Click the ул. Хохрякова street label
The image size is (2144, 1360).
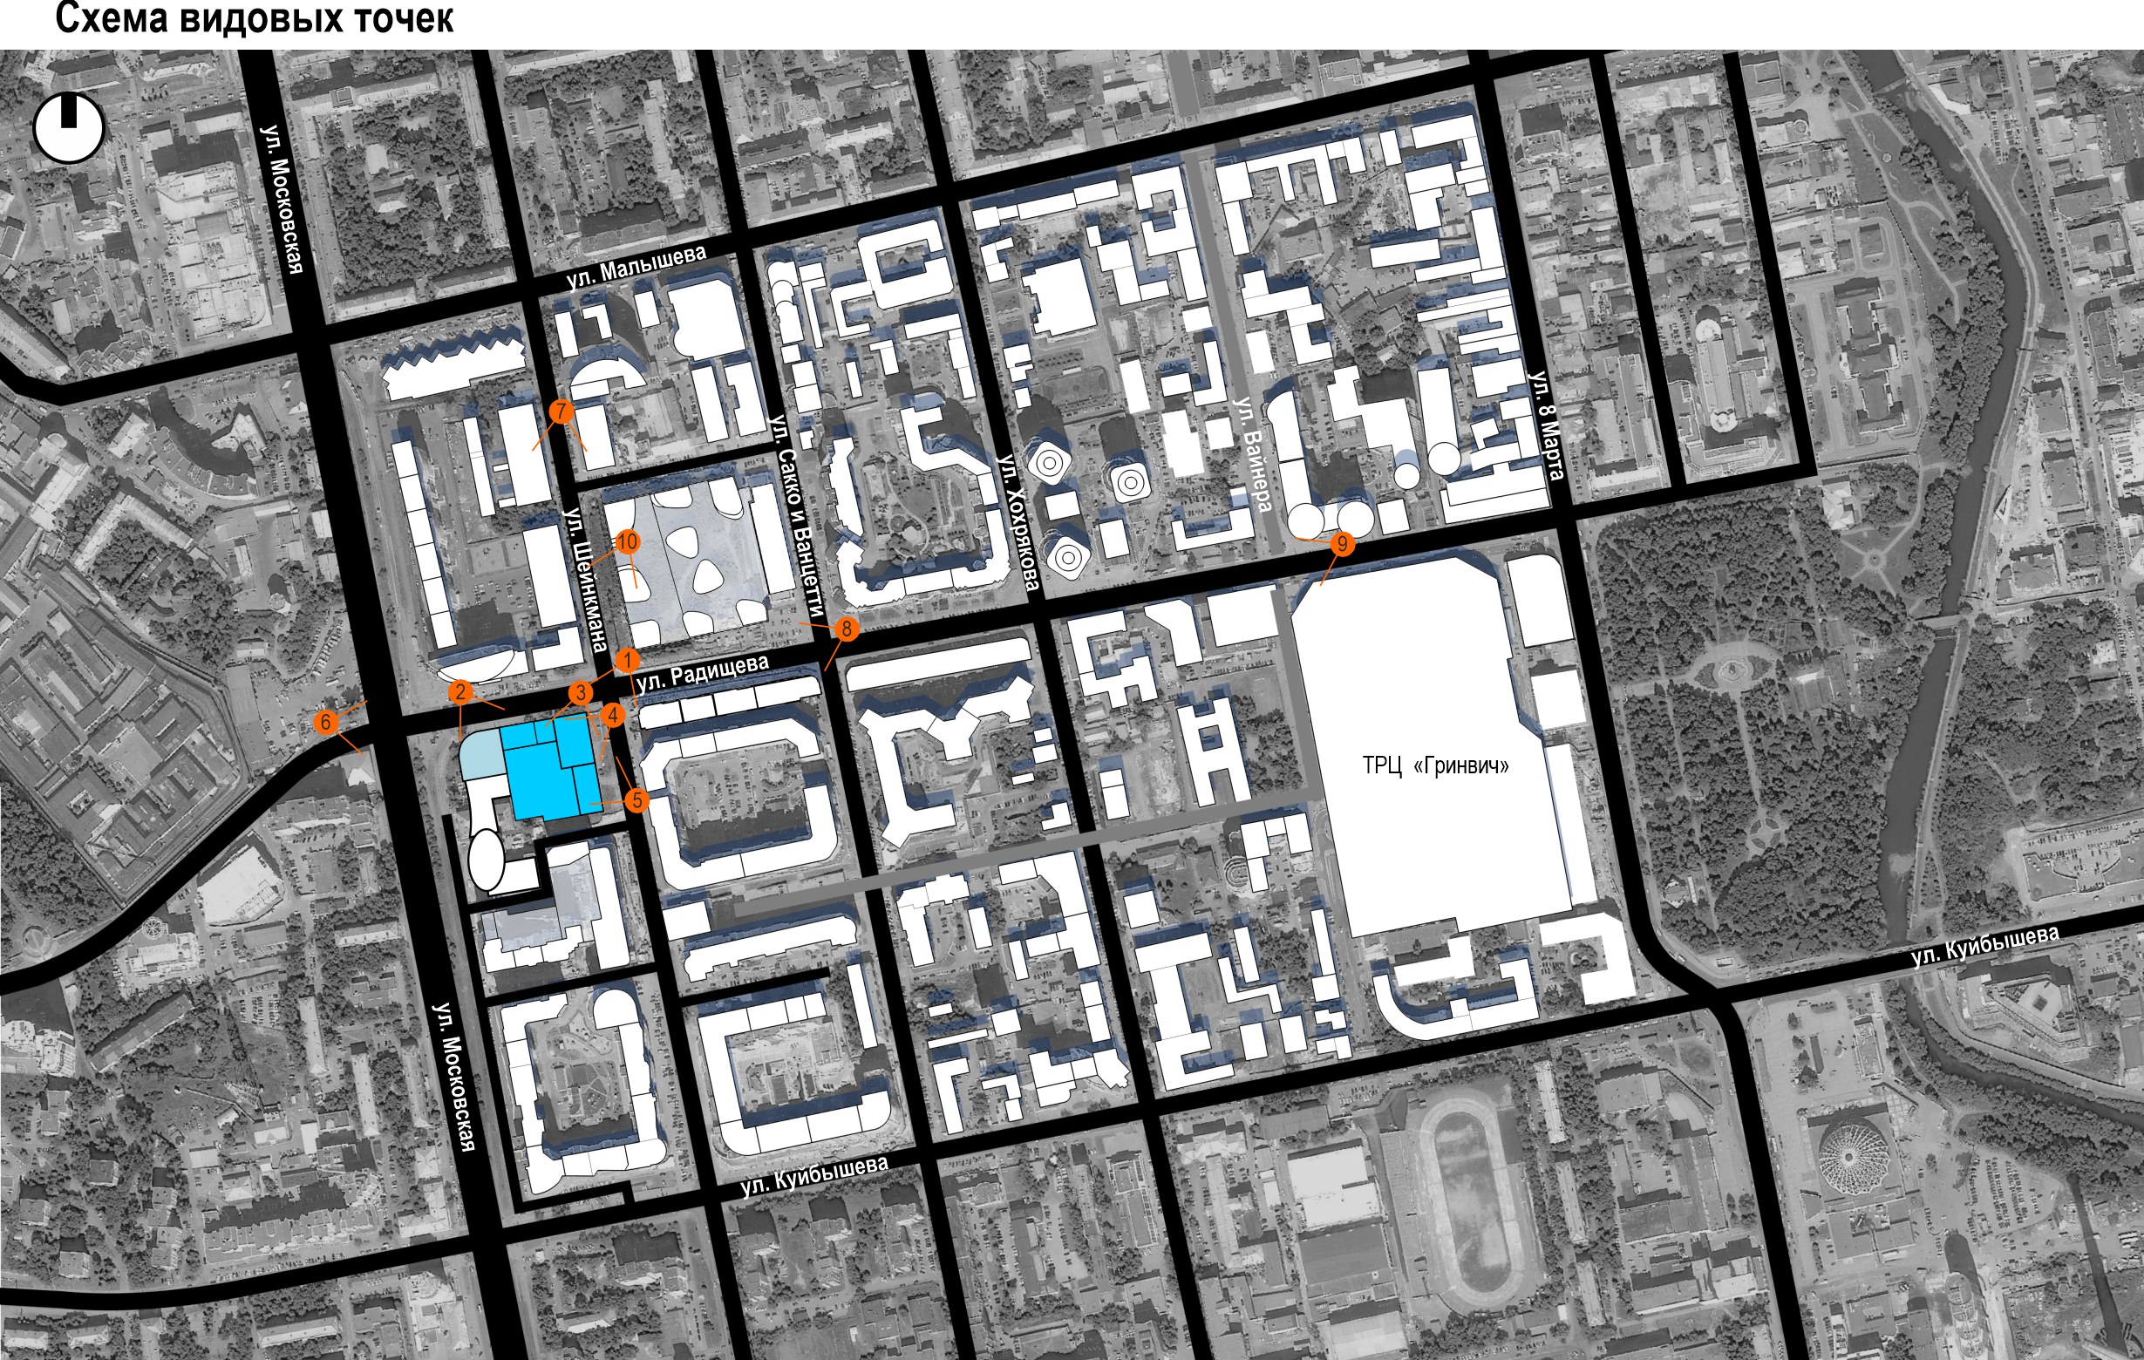click(x=1018, y=521)
